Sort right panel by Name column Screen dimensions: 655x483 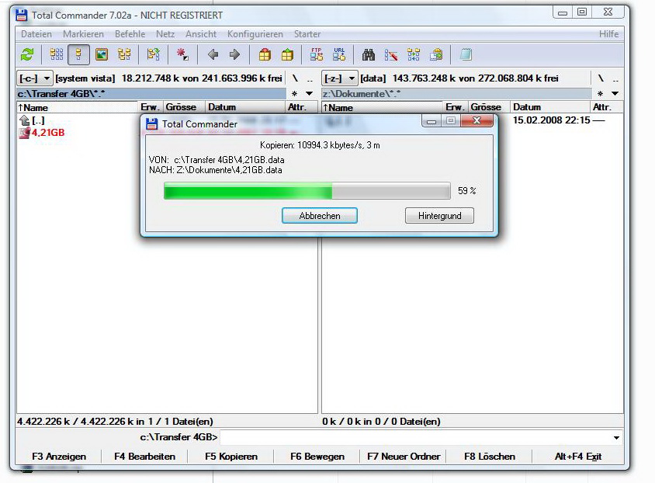tap(383, 107)
